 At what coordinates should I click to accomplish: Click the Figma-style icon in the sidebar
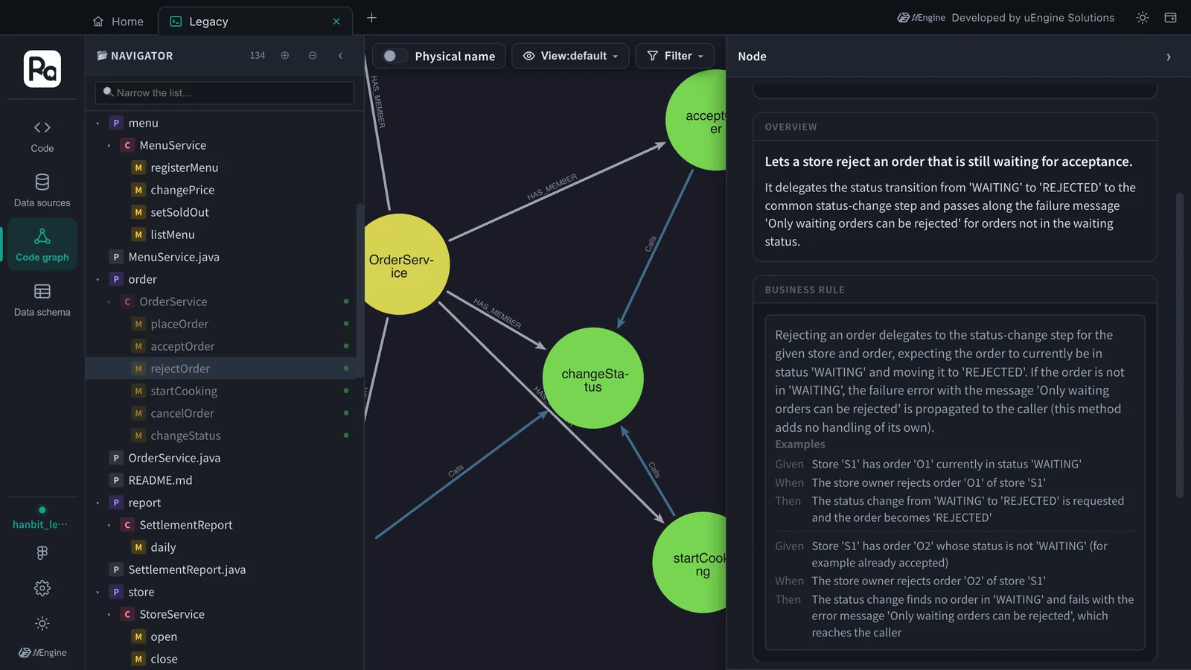42,552
